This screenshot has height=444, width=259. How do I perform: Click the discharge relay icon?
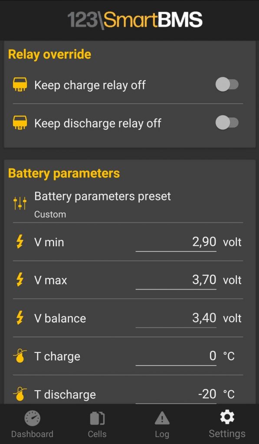pos(20,123)
